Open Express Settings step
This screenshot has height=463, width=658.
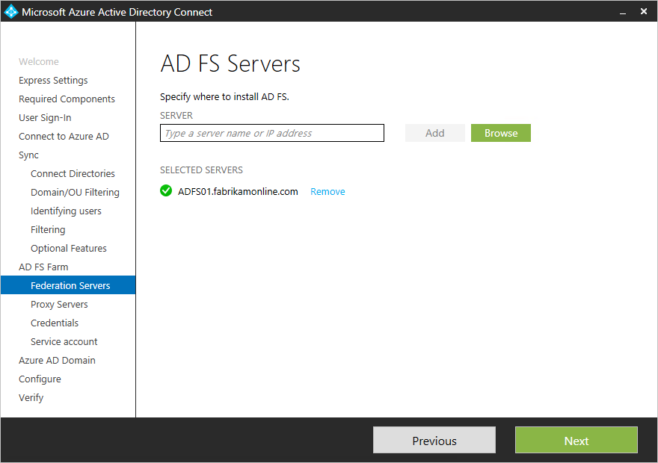point(53,80)
